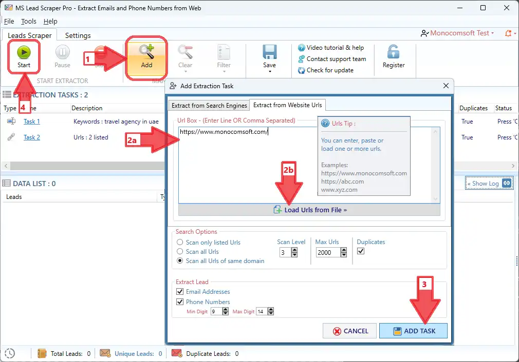Click the Show Log button
519x362 pixels.
[489, 184]
